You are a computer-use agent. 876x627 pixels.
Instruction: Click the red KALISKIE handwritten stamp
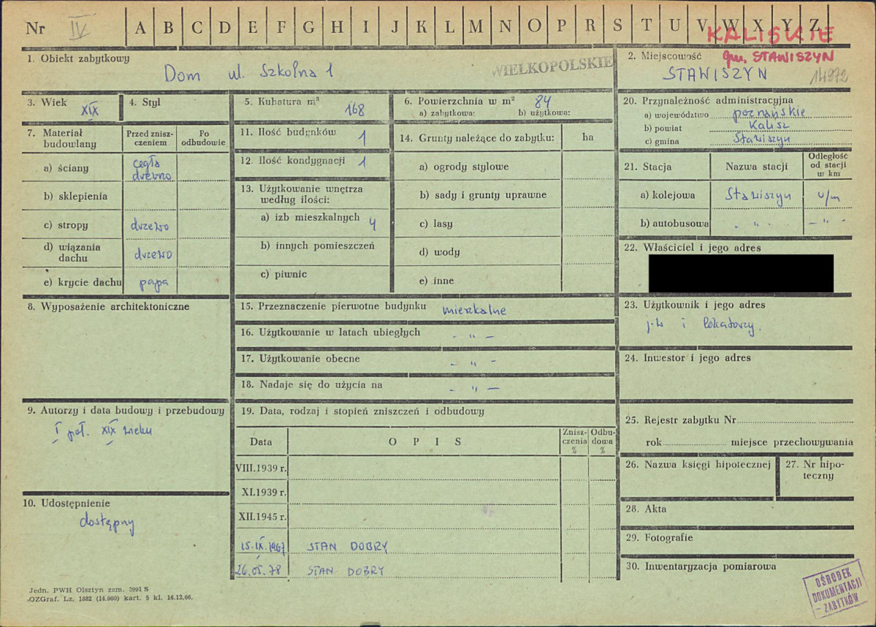770,34
